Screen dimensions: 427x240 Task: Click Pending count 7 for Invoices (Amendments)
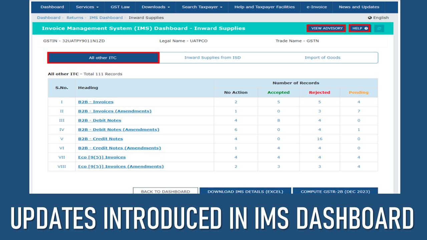pos(359,111)
